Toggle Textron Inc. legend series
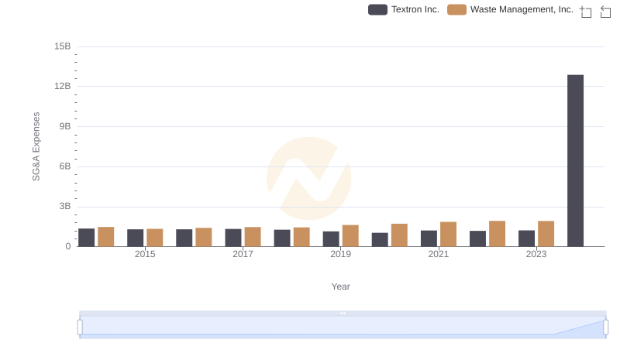Viewport: 620px width, 357px height. click(x=404, y=9)
